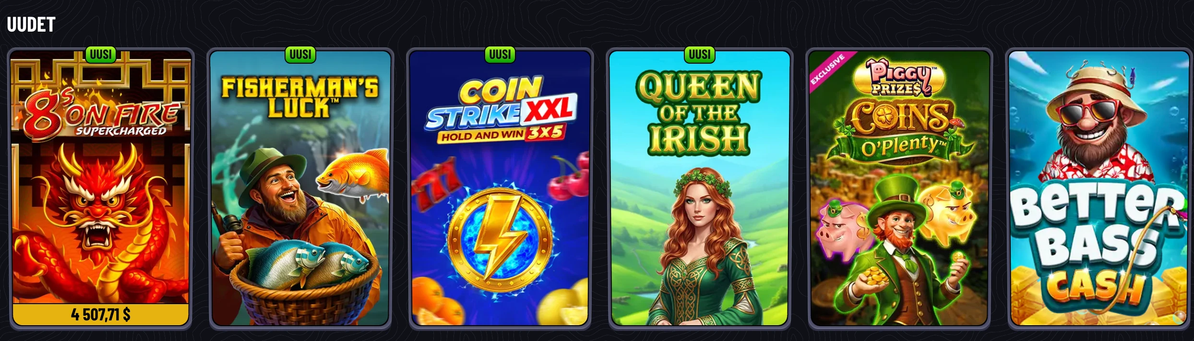Click the UUSI badge on 8s On Fire
Image resolution: width=1194 pixels, height=341 pixels.
(x=101, y=55)
